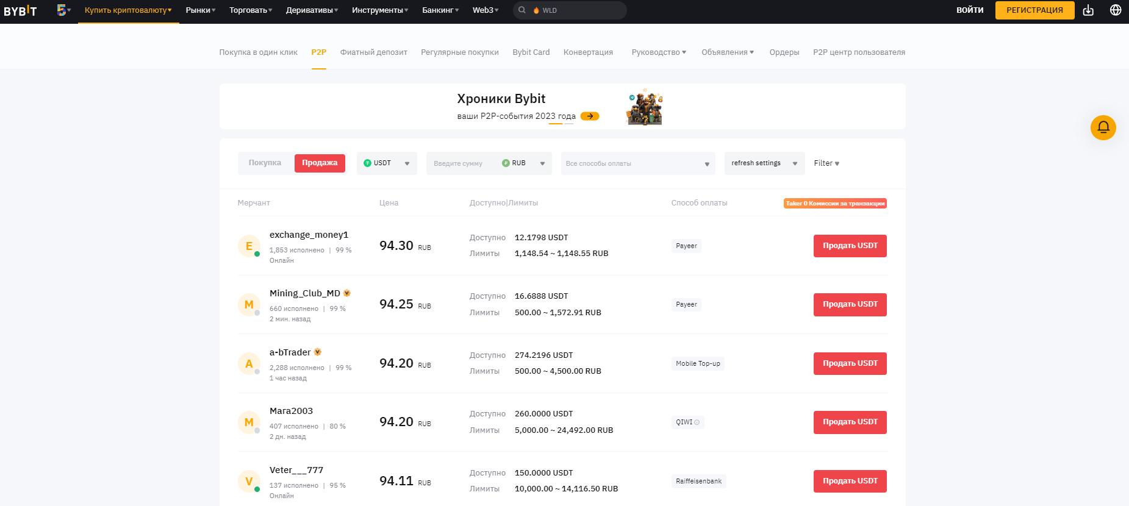
Task: Open merchant Veter___777 profile
Action: coord(296,470)
